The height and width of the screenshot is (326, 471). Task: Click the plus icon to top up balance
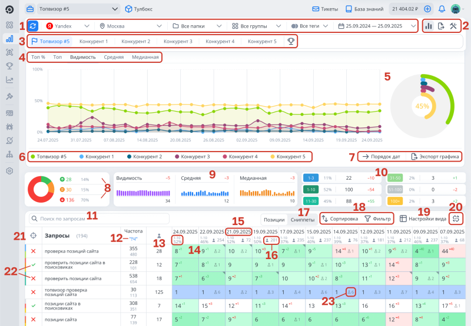[x=427, y=9]
